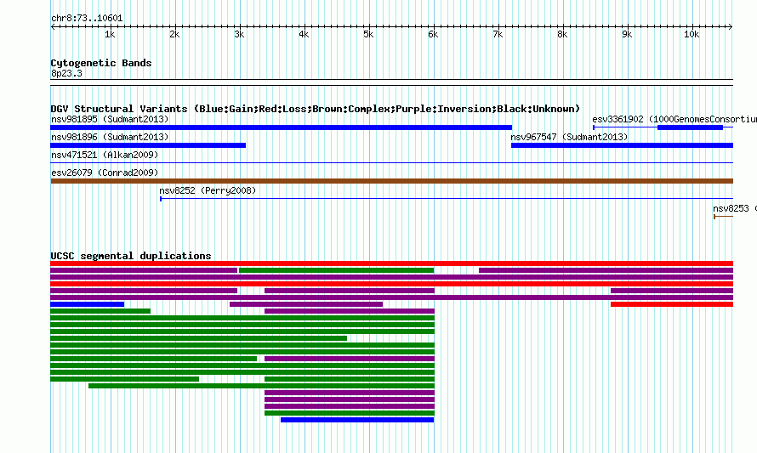Open the nsv8252 (Perry2008) variant label

(208, 190)
